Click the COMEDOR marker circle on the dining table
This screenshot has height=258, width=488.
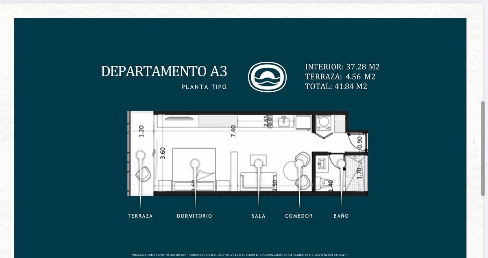pos(299,163)
